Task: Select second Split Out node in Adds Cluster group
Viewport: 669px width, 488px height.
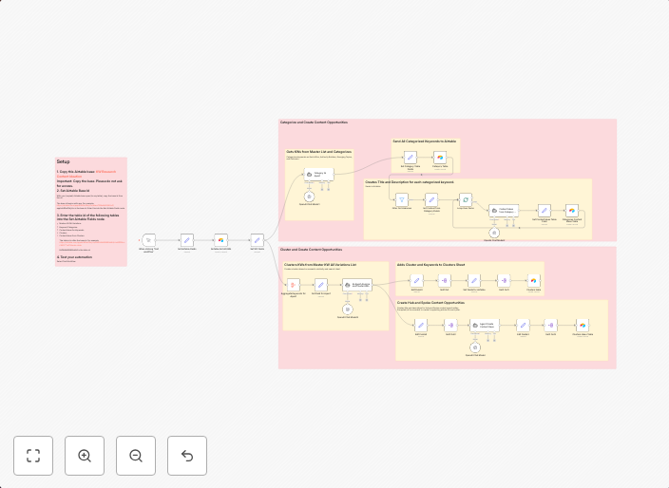Action: 504,280
